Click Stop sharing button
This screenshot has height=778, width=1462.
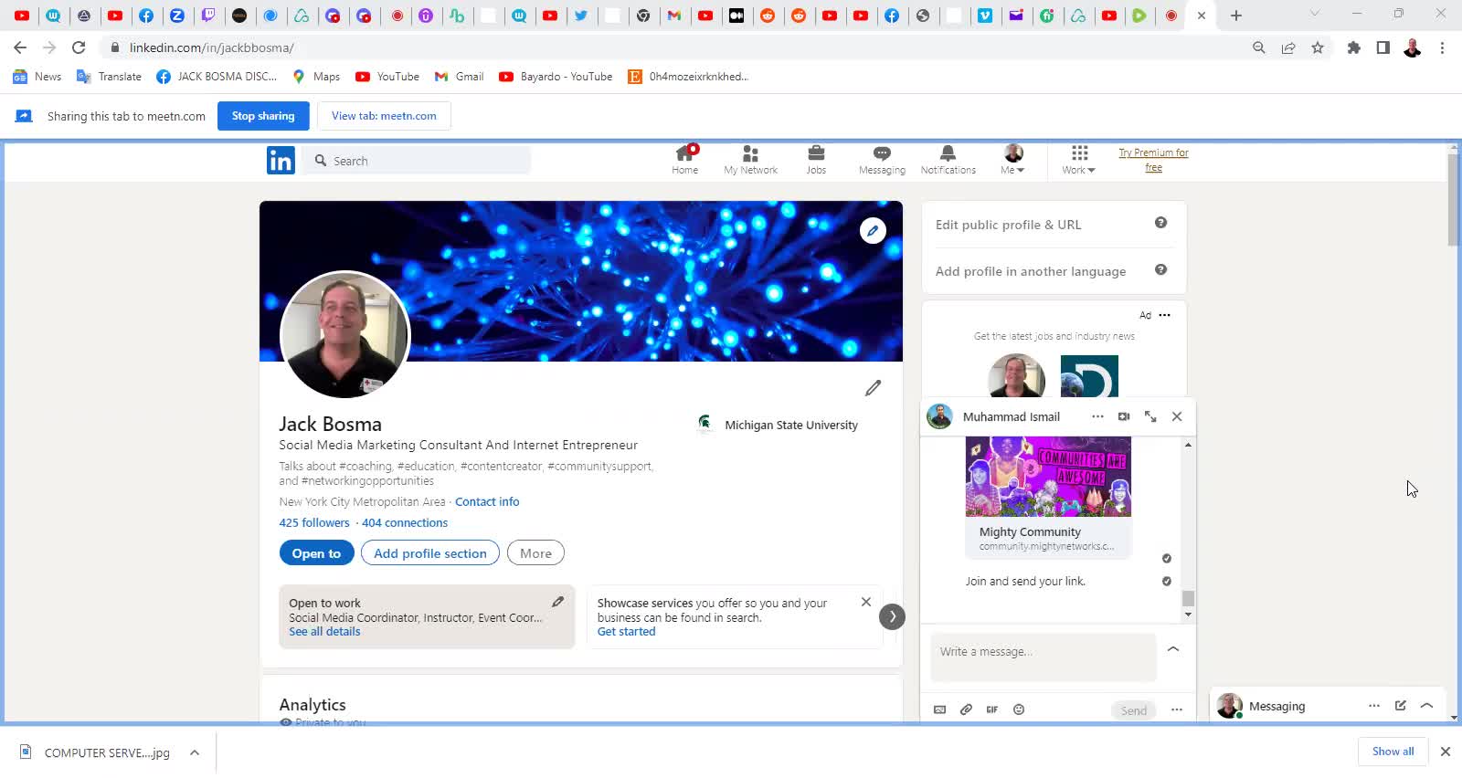pyautogui.click(x=263, y=116)
